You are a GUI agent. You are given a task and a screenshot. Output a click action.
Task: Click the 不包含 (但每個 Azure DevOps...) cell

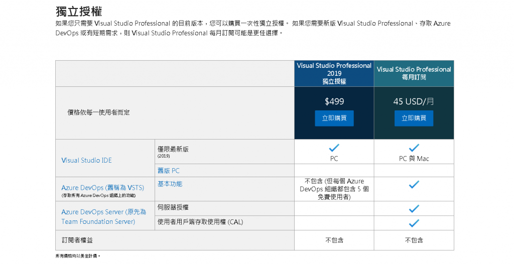(334, 189)
